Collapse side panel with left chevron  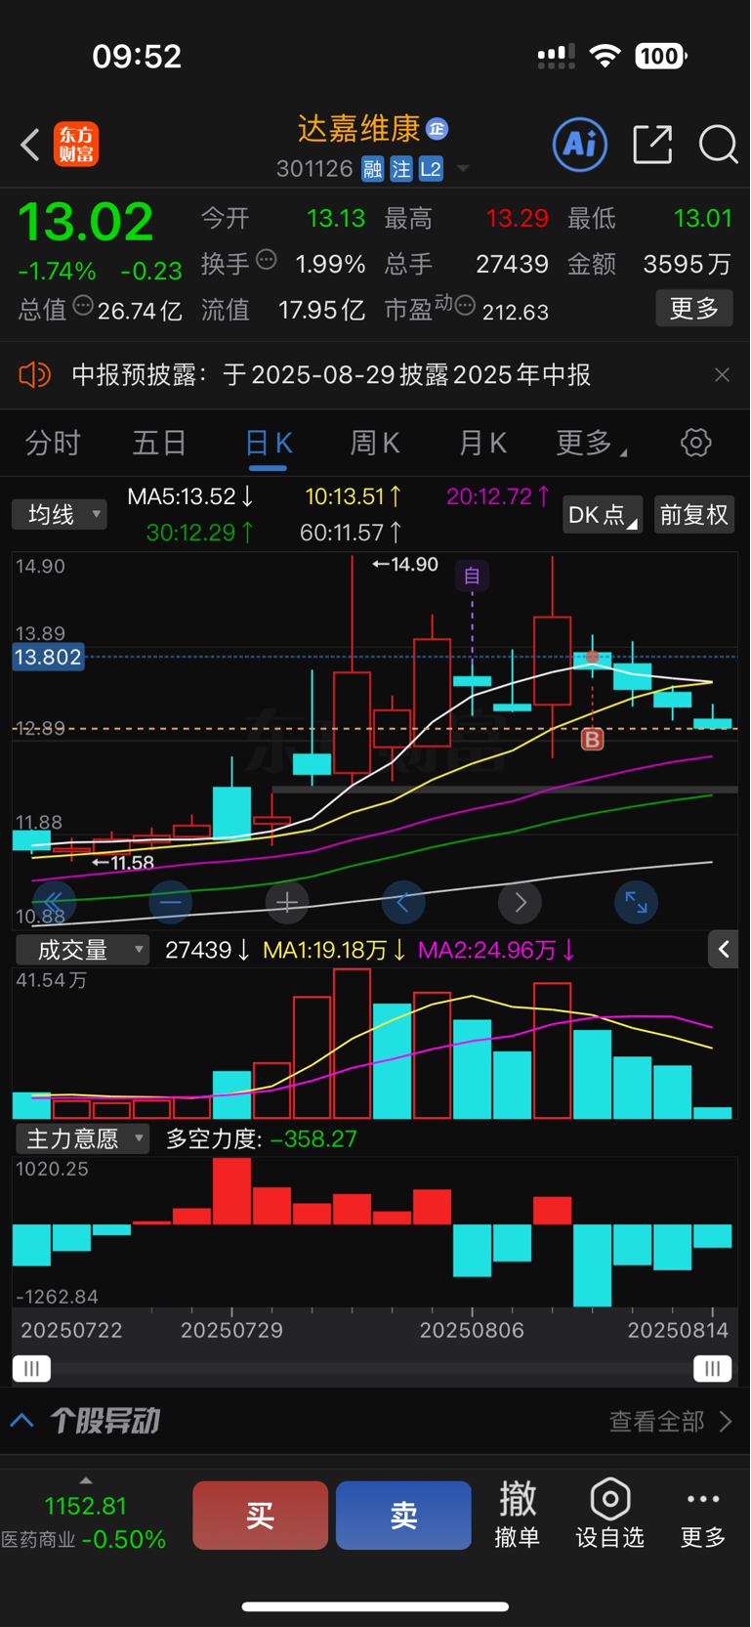click(723, 949)
